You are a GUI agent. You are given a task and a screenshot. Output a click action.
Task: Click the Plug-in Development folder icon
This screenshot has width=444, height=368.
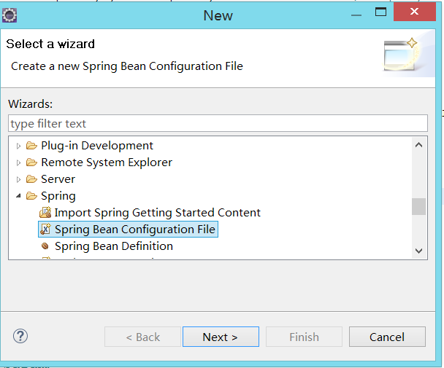tap(31, 146)
